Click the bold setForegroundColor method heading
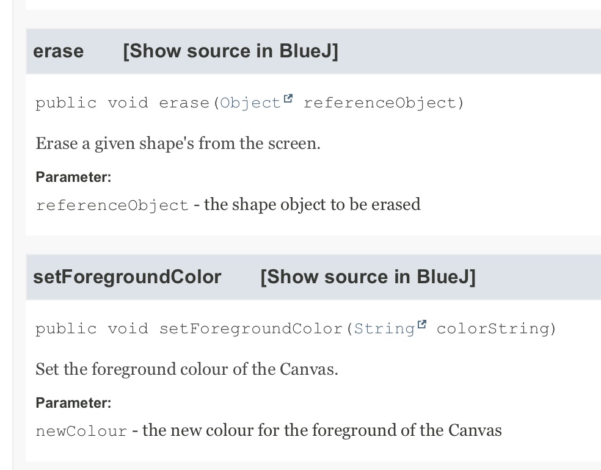The image size is (601, 470). [x=127, y=277]
